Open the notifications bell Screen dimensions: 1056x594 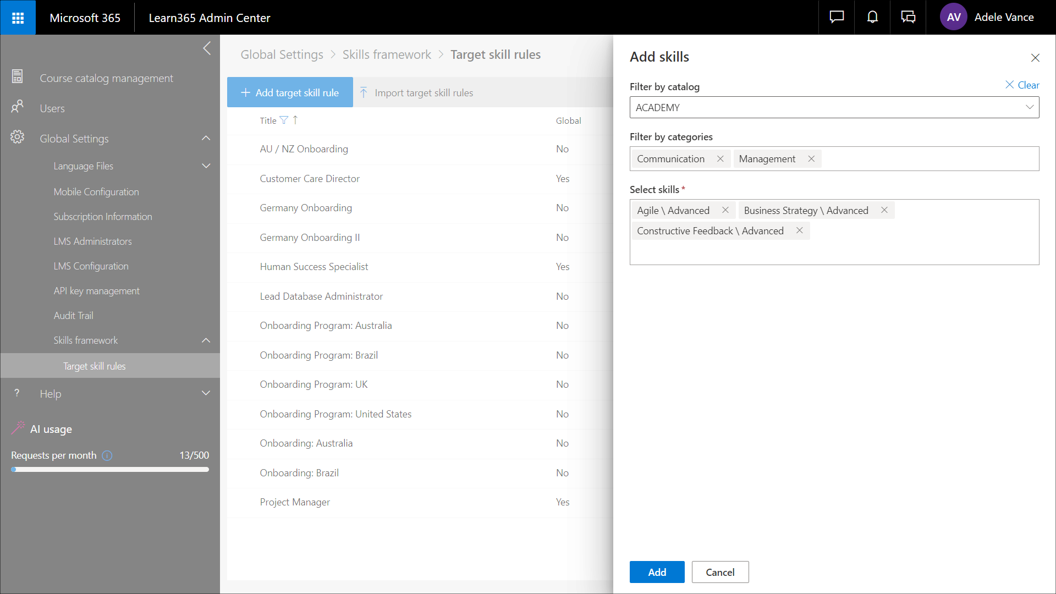pos(872,18)
